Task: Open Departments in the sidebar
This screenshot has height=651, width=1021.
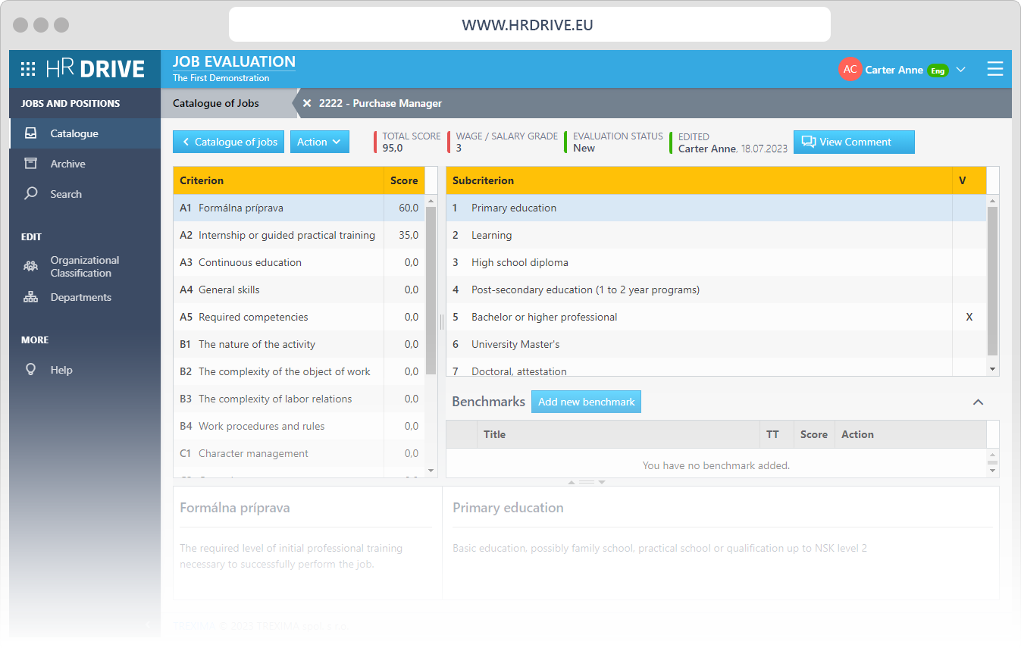Action: (80, 297)
